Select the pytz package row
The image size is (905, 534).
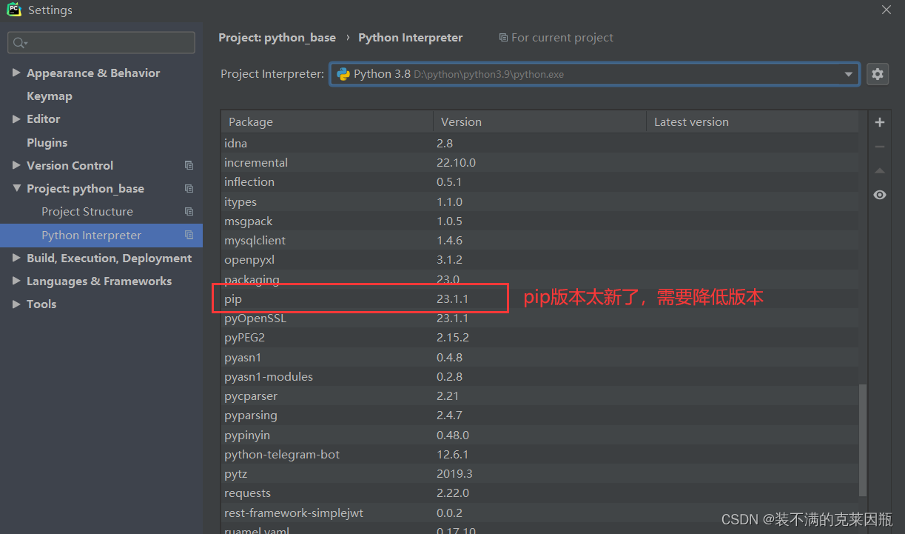point(539,473)
